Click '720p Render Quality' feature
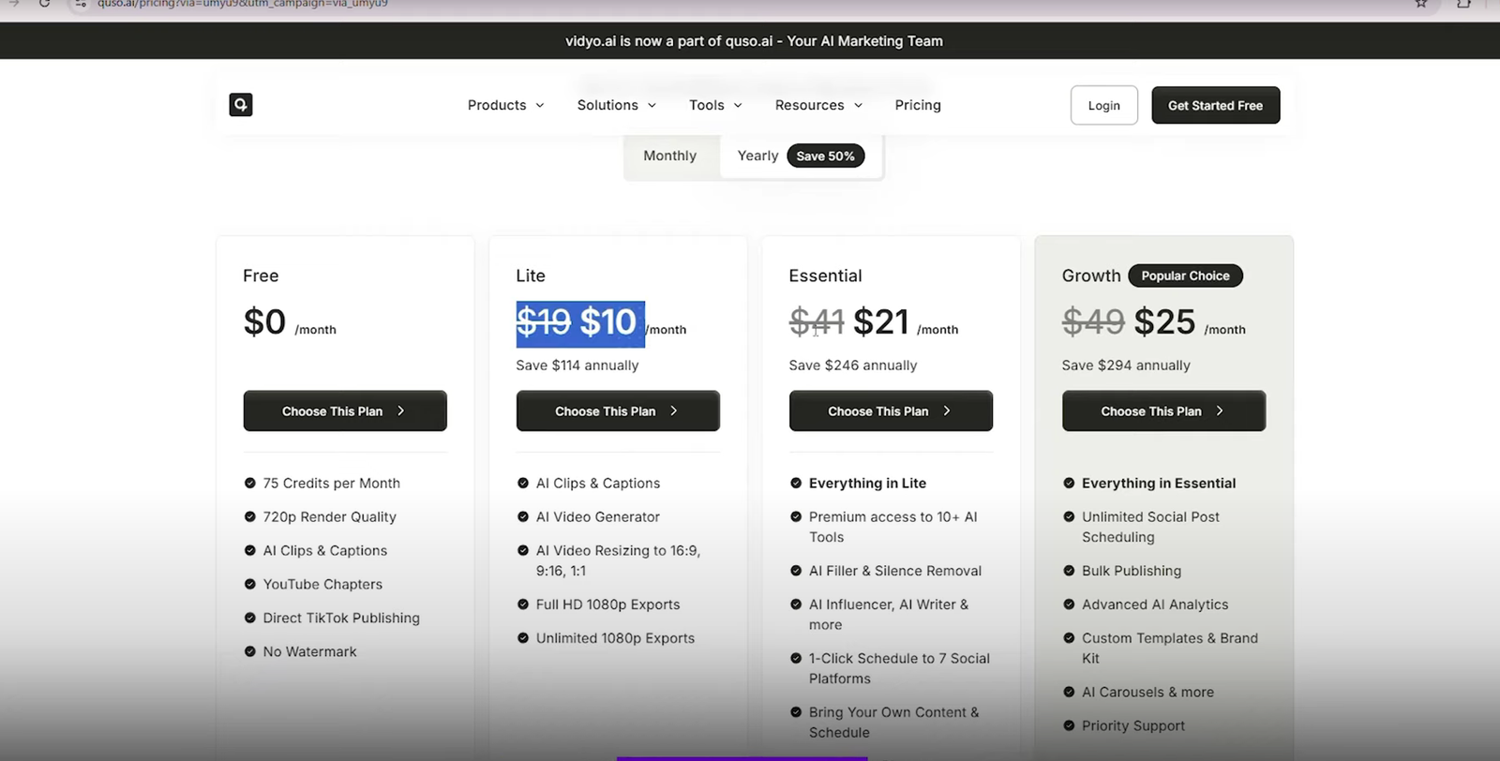 tap(330, 517)
